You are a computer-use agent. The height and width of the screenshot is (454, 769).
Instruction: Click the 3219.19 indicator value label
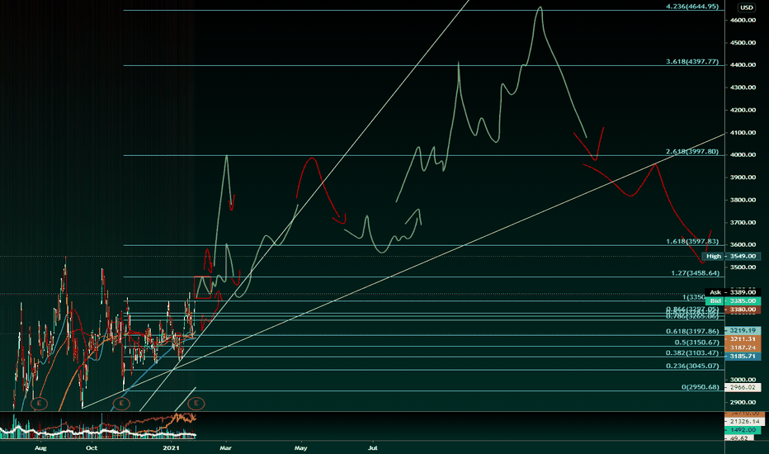click(743, 331)
